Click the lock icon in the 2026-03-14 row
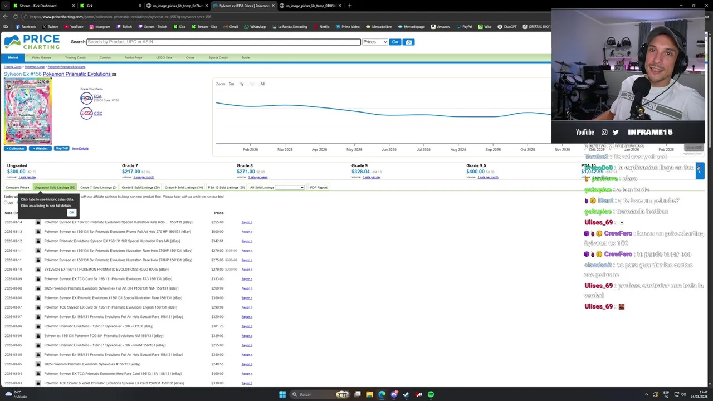 (x=38, y=222)
